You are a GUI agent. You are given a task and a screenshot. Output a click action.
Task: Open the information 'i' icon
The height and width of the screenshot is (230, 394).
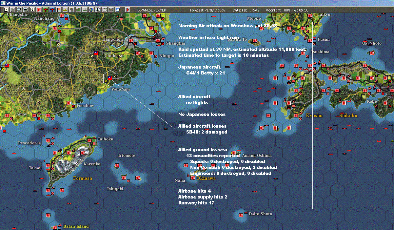32,10
